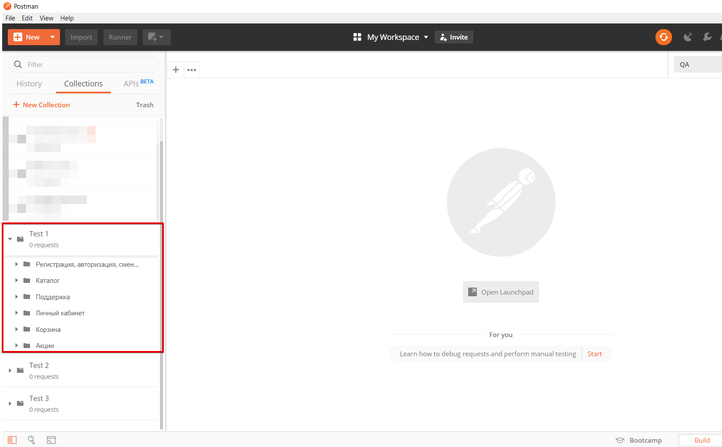Click the magnifier icon in the Filter box

[x=18, y=64]
